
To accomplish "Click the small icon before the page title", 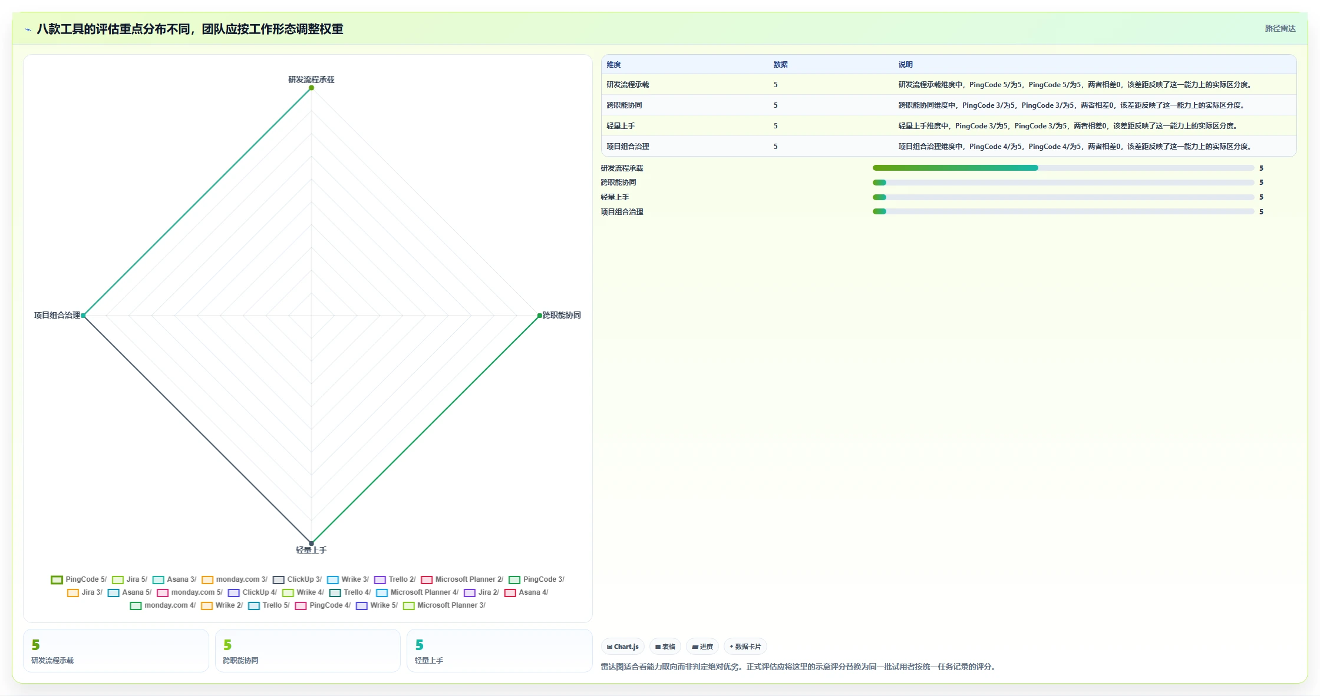I will tap(28, 29).
